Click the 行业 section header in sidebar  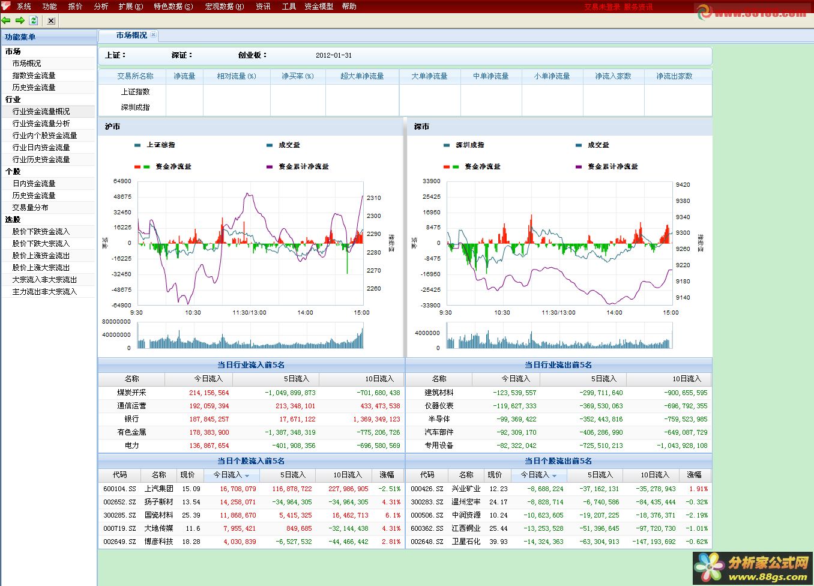click(x=13, y=100)
